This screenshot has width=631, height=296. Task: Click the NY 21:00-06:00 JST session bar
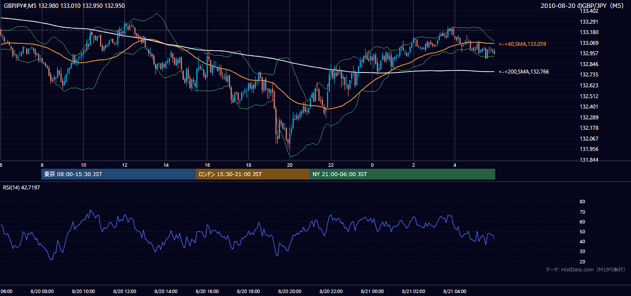point(402,174)
